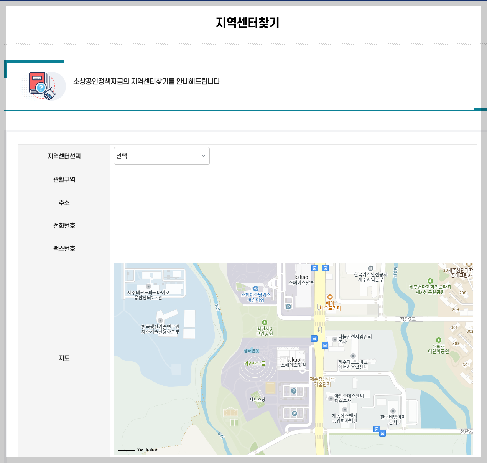
Task: Open the 지역센터선택 '선택' dropdown
Action: (x=161, y=156)
